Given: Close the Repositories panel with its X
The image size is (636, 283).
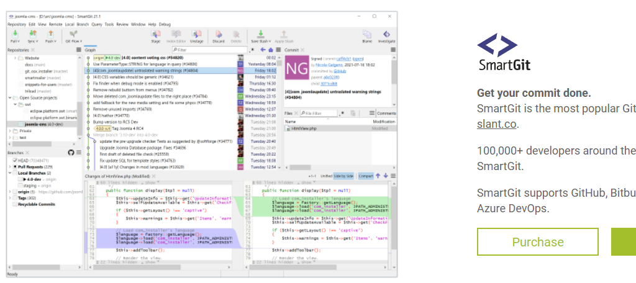Looking at the screenshot, I should [32, 50].
